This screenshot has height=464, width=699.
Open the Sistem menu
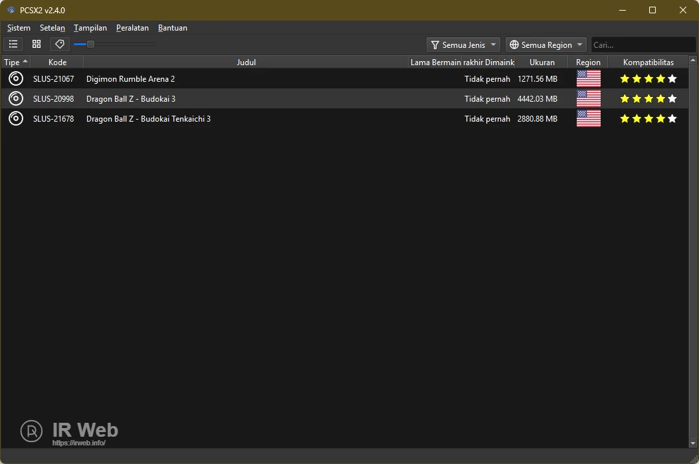coord(19,28)
